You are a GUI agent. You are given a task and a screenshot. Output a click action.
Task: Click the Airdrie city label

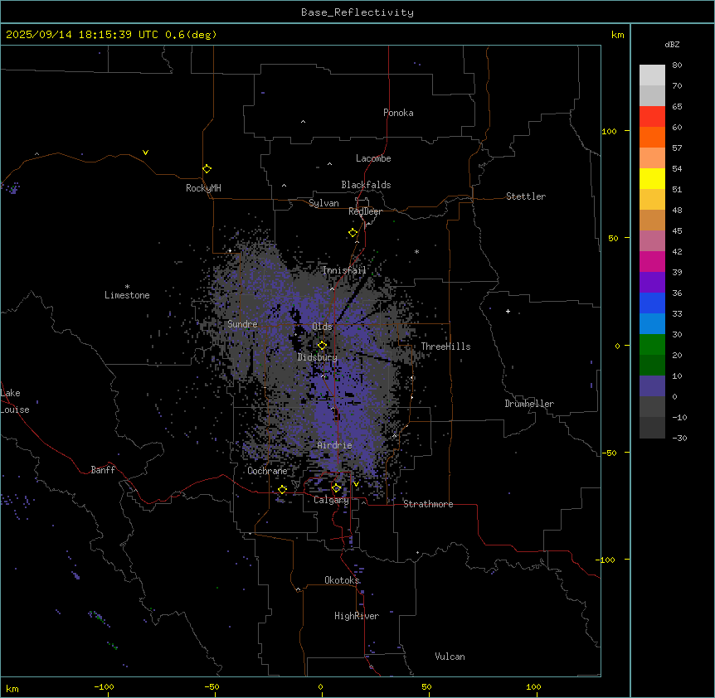click(335, 445)
